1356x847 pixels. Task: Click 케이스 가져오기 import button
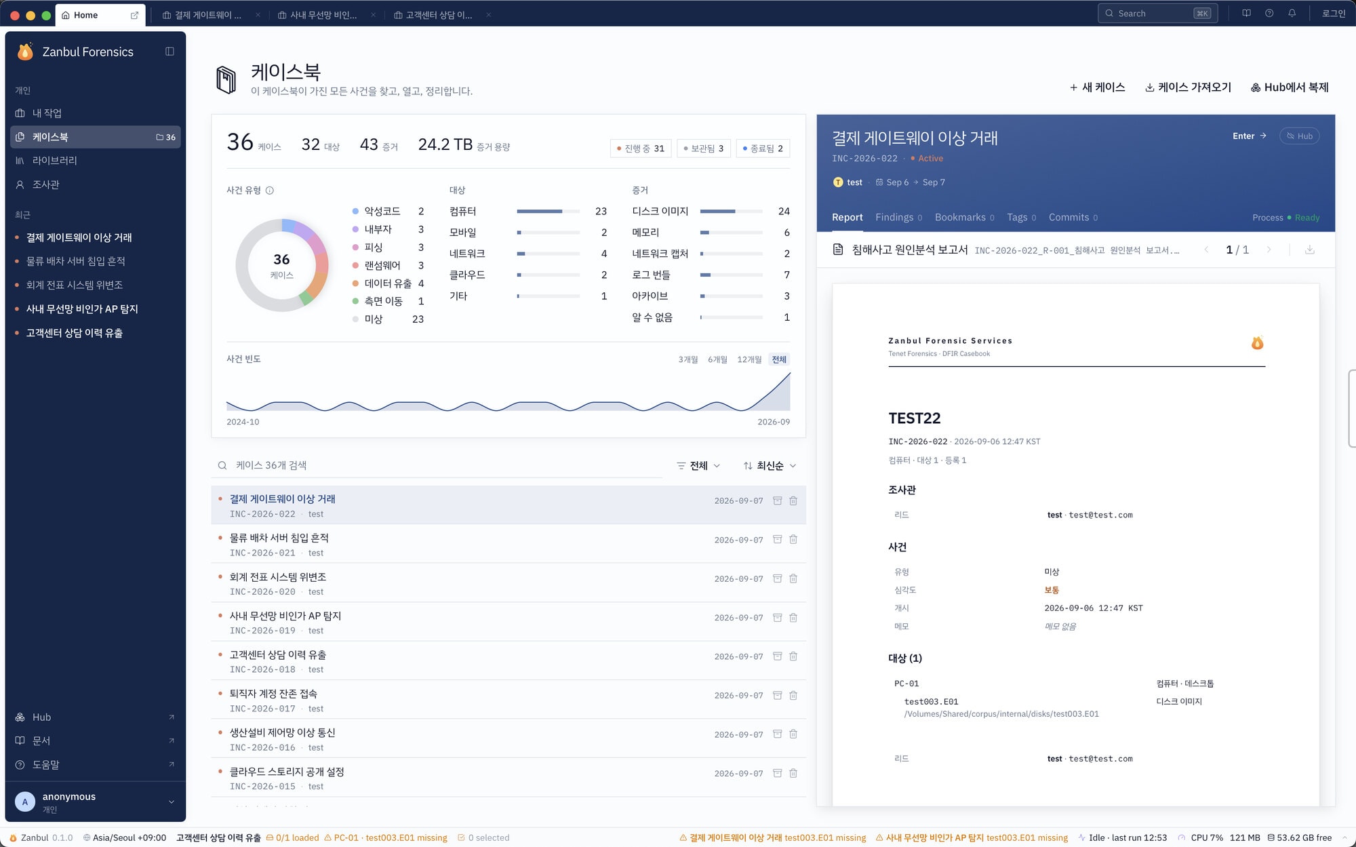[1189, 87]
